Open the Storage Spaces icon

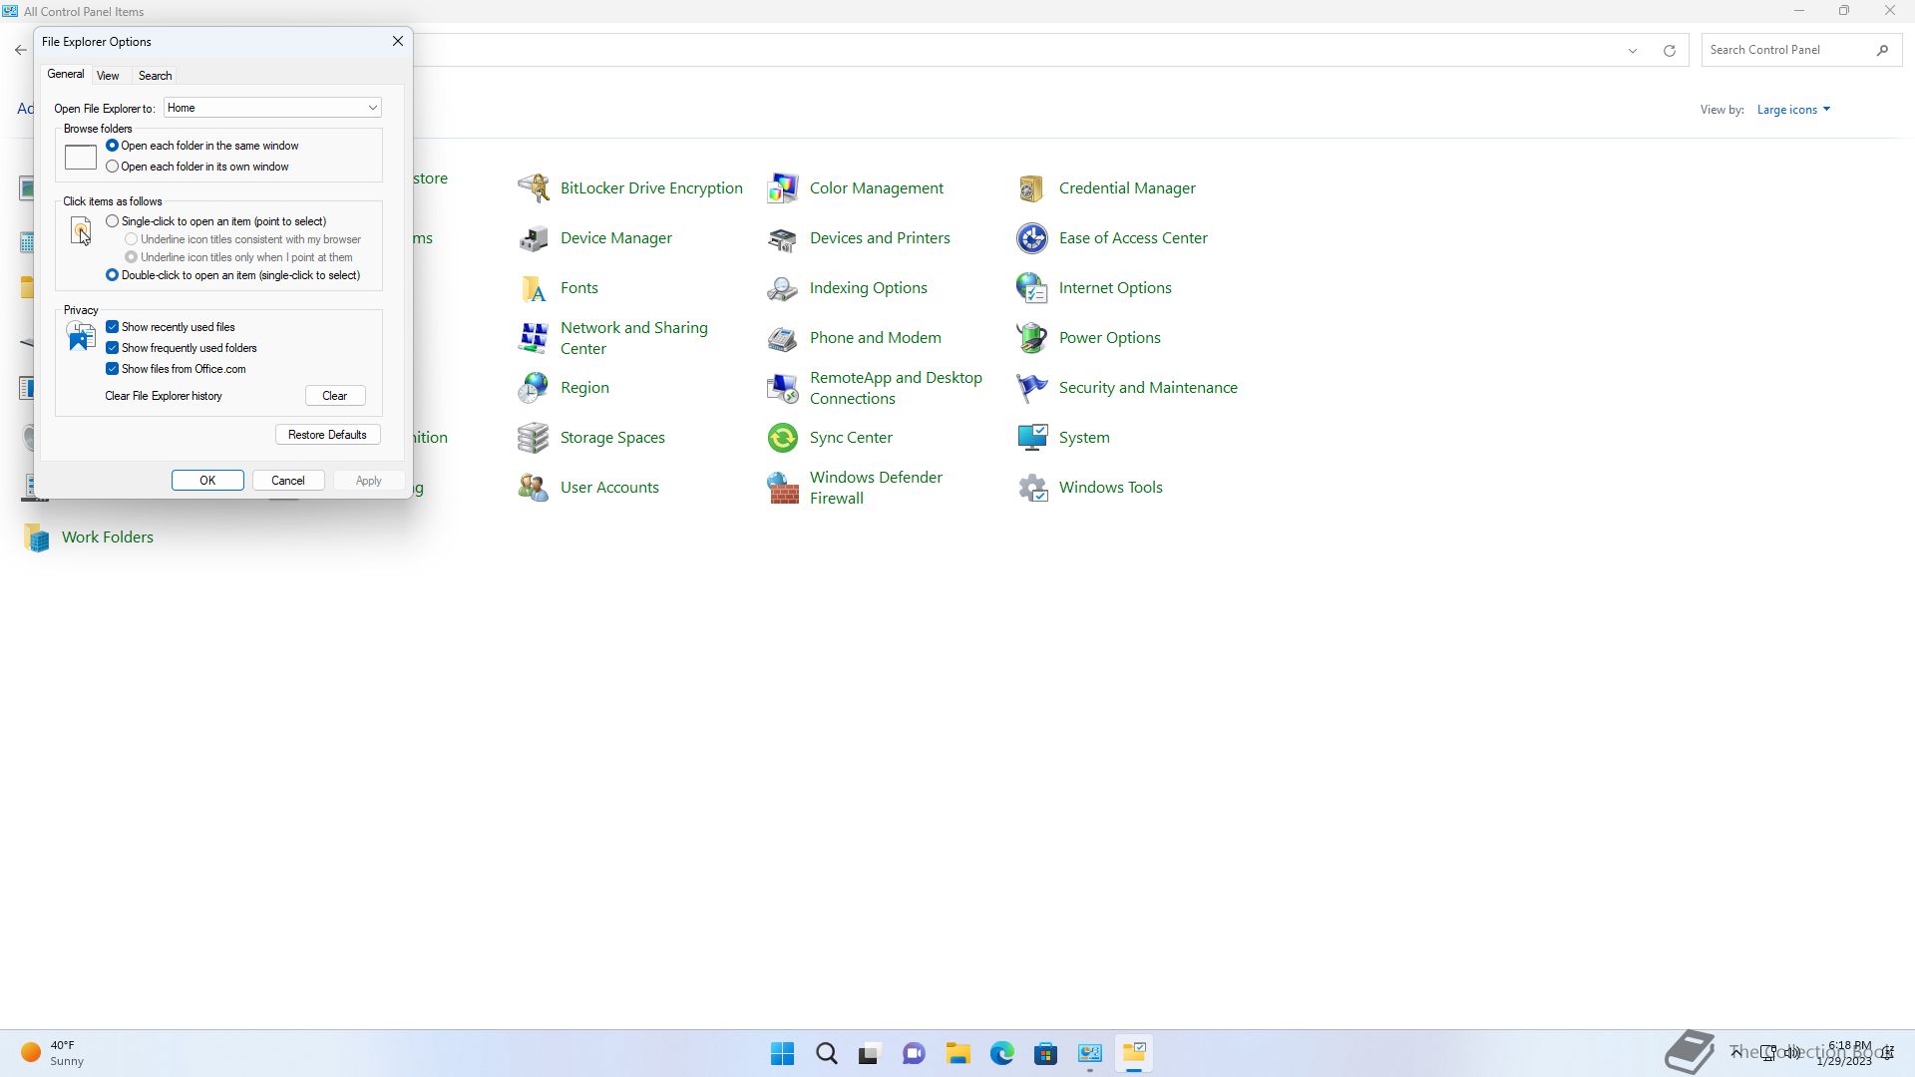coord(534,437)
